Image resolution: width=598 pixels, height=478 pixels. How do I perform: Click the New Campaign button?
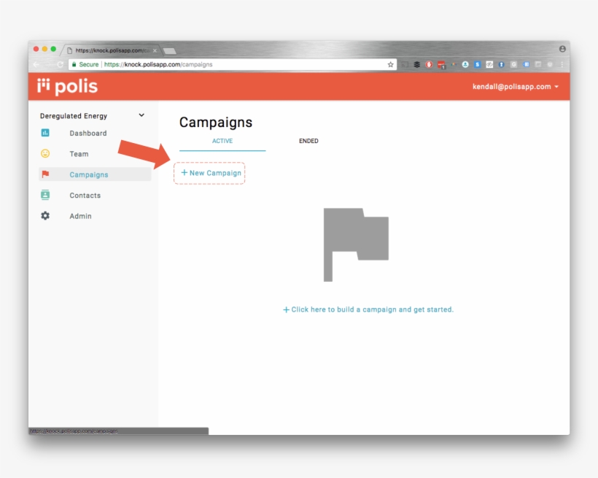click(x=209, y=173)
